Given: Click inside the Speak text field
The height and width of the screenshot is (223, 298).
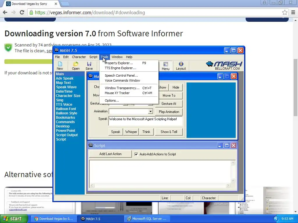Looking at the screenshot, I should 146,121.
